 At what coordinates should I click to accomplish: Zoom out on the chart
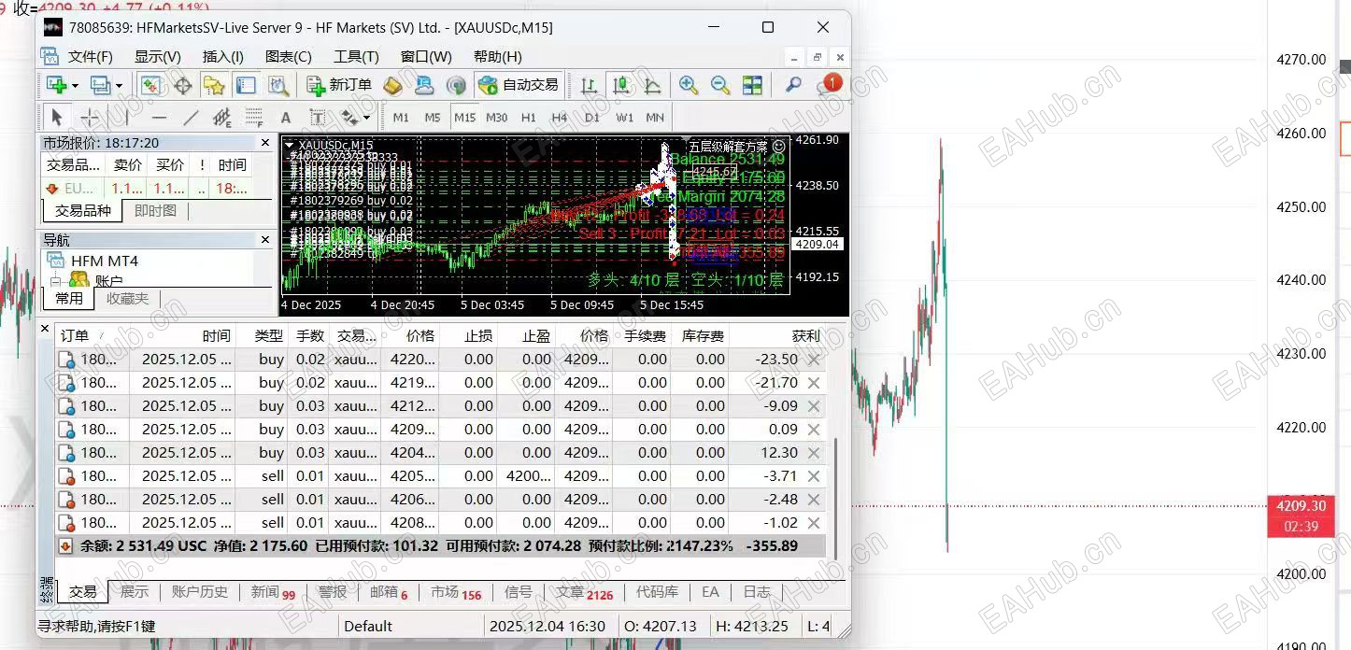click(x=720, y=85)
